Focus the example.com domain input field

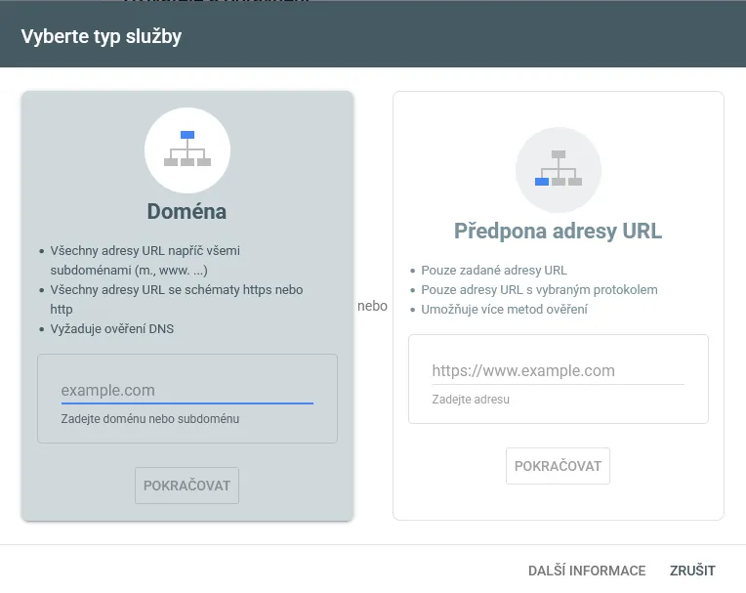point(186,390)
